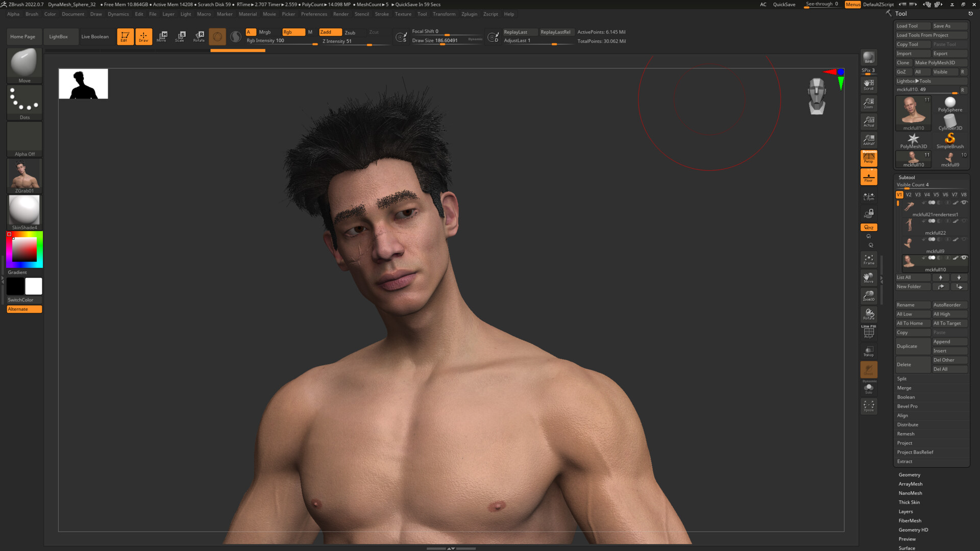This screenshot has height=551, width=980.
Task: Expand the Lightbox▶Tools item
Action: [x=913, y=81]
